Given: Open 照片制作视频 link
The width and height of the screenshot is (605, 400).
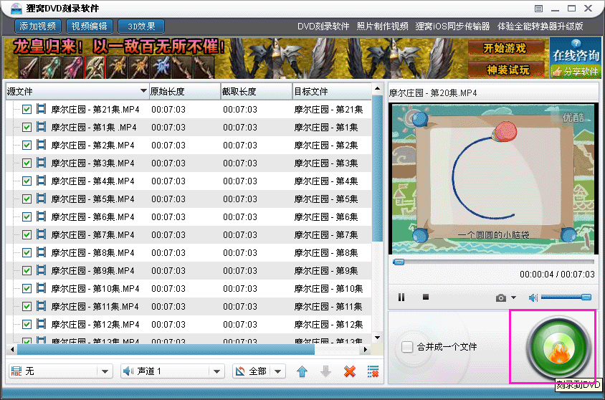Looking at the screenshot, I should click(x=382, y=27).
